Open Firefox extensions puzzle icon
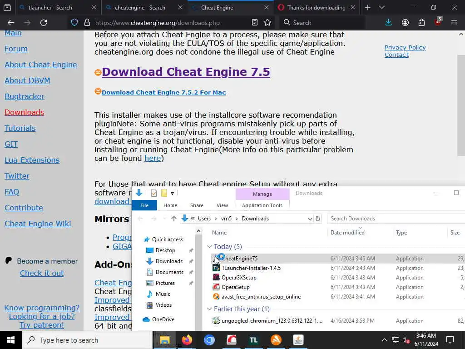This screenshot has height=349, width=465. pos(421,23)
